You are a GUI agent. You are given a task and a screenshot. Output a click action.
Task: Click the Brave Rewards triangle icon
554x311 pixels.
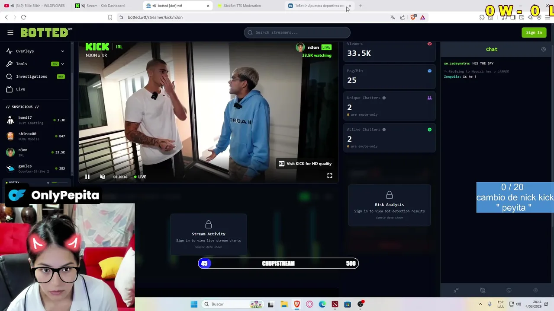[423, 17]
